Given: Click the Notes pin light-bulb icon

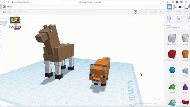Looking at the screenshot, I should 140,12.
